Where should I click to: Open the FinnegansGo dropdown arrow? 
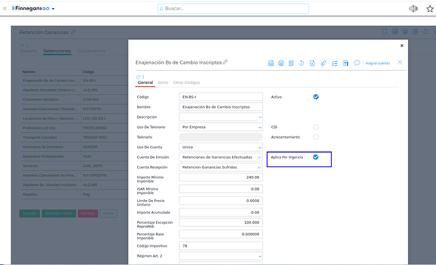pyautogui.click(x=53, y=9)
